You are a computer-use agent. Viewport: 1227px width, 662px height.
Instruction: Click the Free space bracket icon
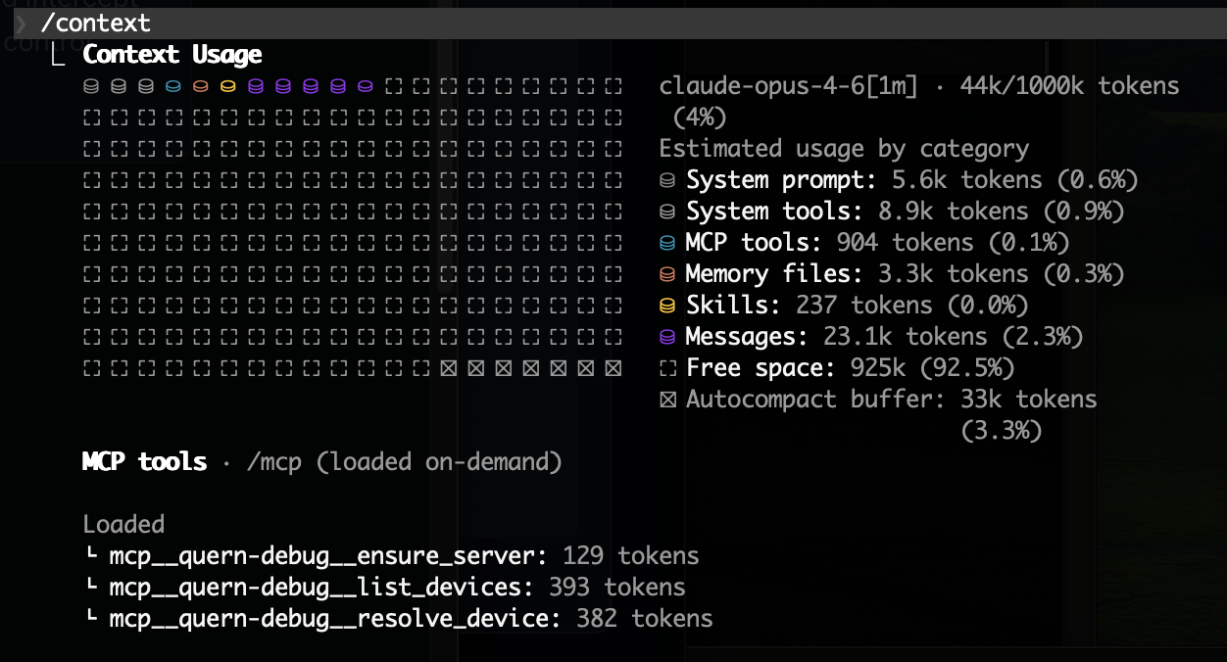pyautogui.click(x=668, y=367)
